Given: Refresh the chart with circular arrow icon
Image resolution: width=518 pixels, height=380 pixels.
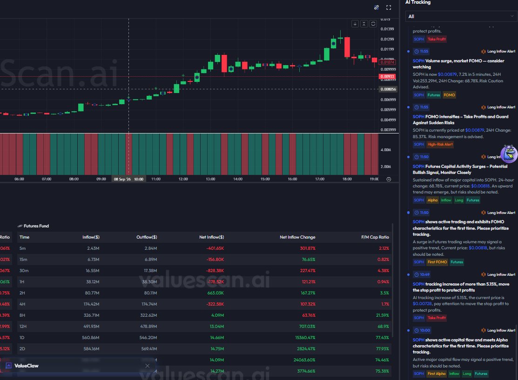Looking at the screenshot, I should click(x=373, y=24).
